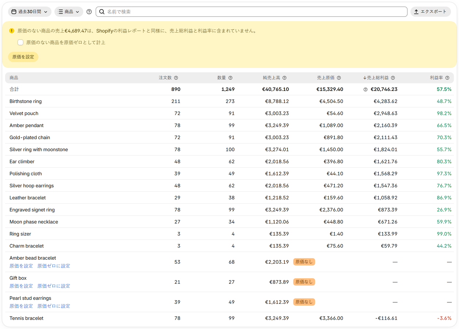The width and height of the screenshot is (459, 329).
Task: Click help icon next to 数量 header
Action: (x=230, y=78)
